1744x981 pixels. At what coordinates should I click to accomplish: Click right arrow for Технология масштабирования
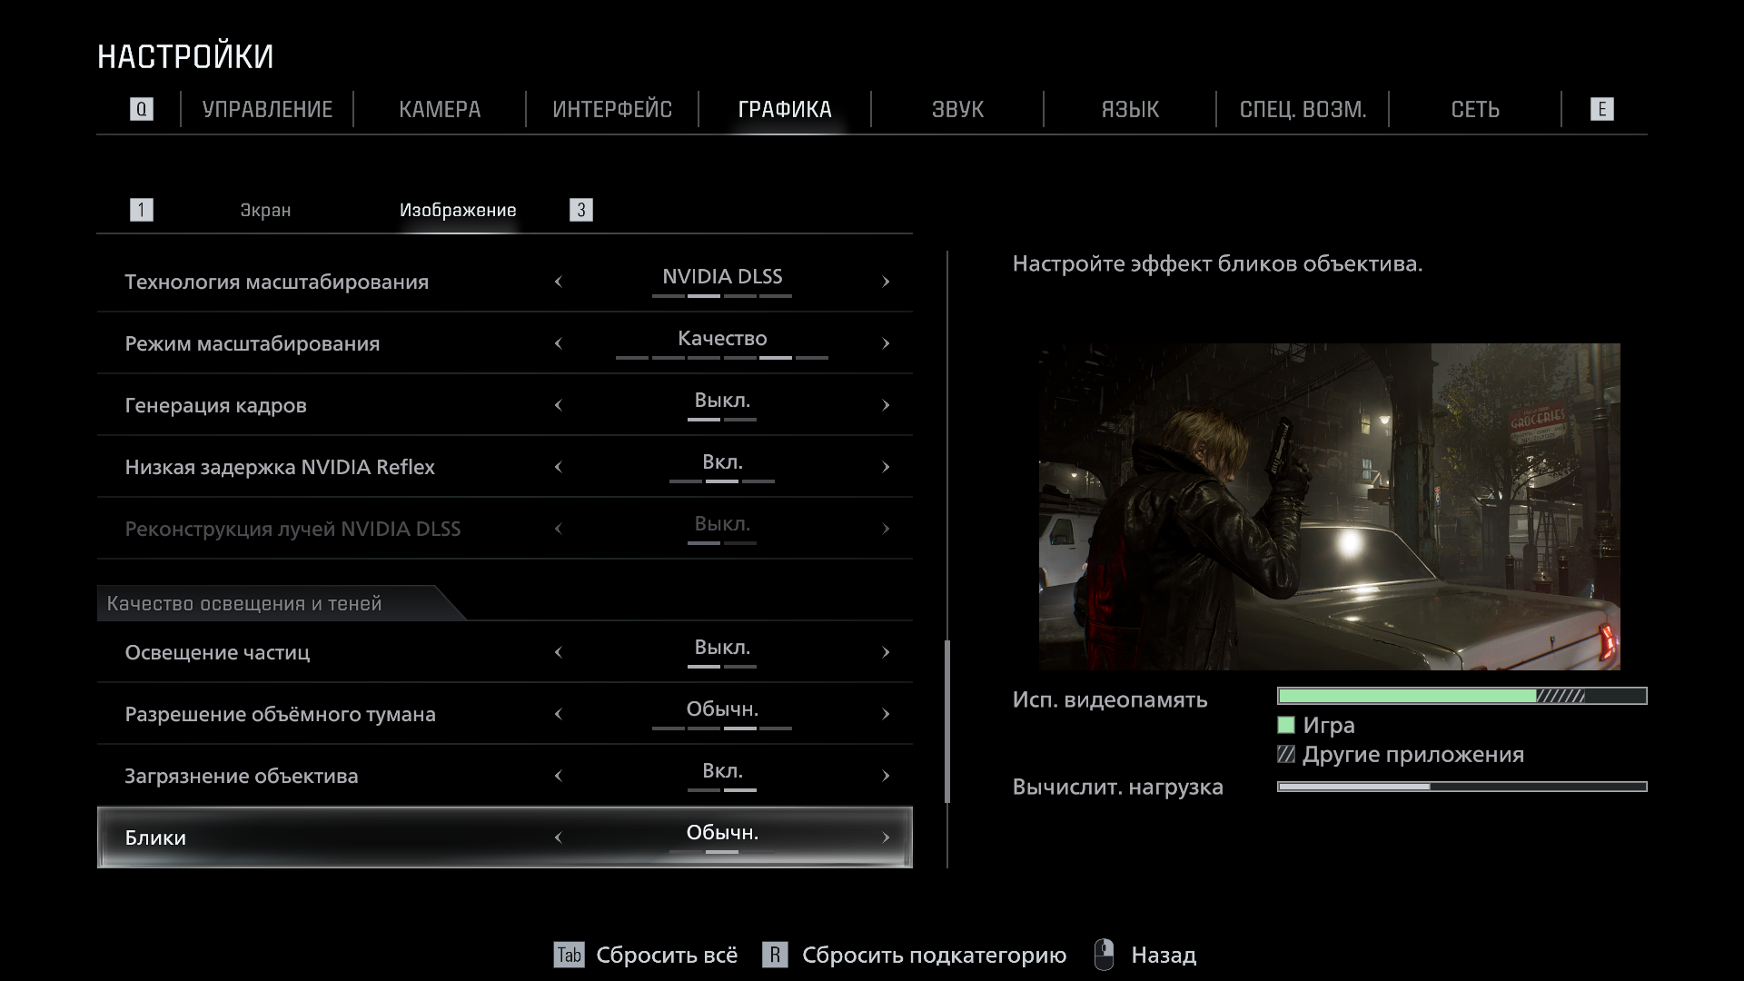tap(886, 282)
